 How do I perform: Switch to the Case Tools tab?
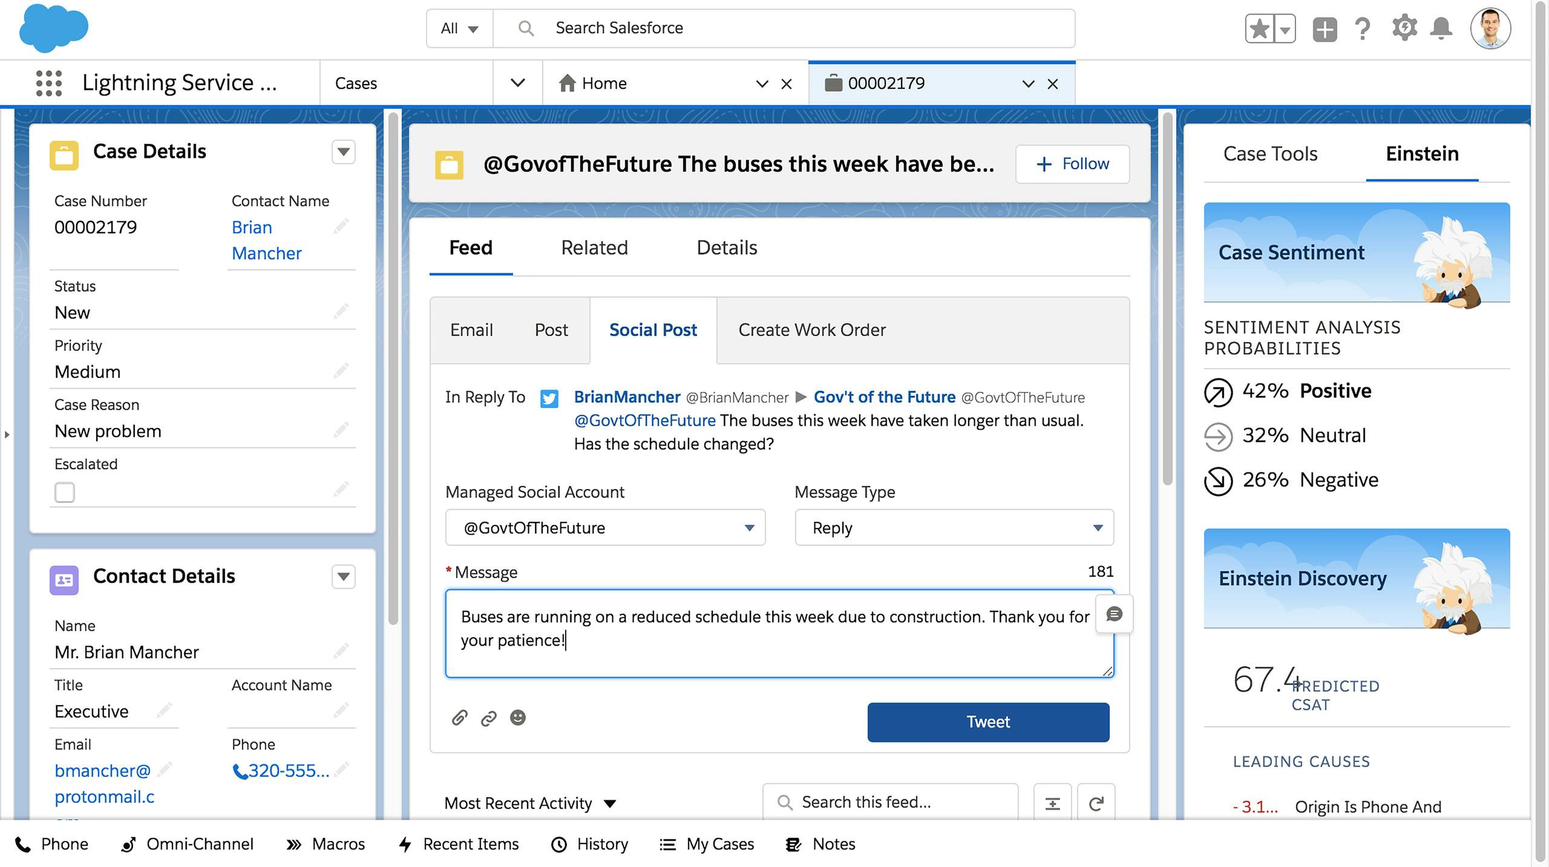click(1270, 154)
